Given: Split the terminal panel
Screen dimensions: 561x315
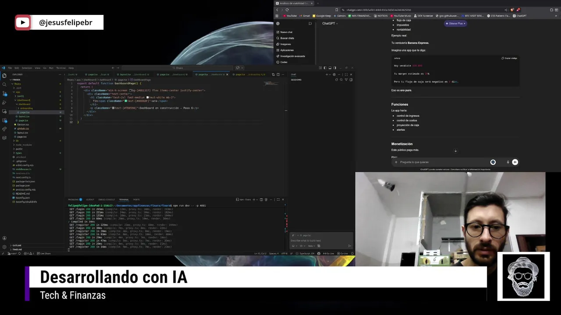Looking at the screenshot, I should (261, 199).
